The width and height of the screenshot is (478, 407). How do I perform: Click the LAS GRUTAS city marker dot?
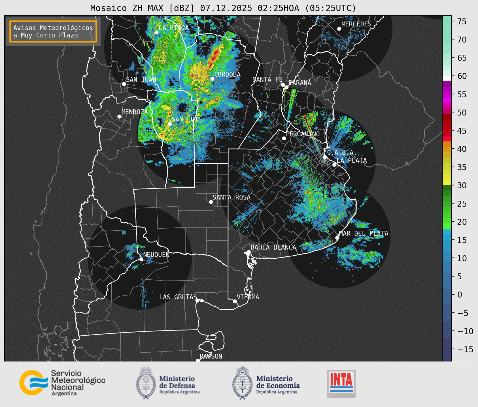(197, 300)
